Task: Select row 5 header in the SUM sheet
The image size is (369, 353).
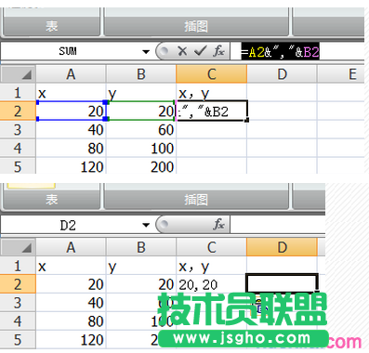Action: 18,165
